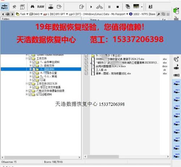Screen dimensions: 181x167
Task: Select the 广联达文件保镖备份目录 folder
Action: 50,91
